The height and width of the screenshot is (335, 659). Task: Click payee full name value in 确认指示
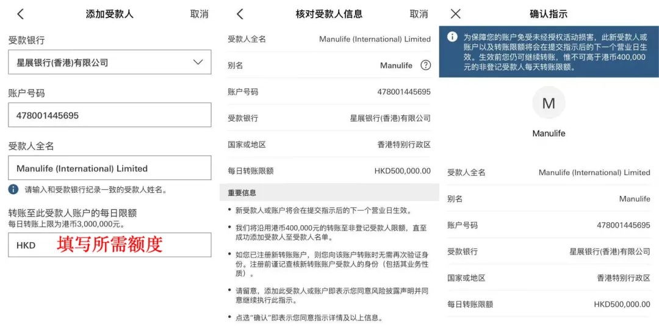point(594,172)
